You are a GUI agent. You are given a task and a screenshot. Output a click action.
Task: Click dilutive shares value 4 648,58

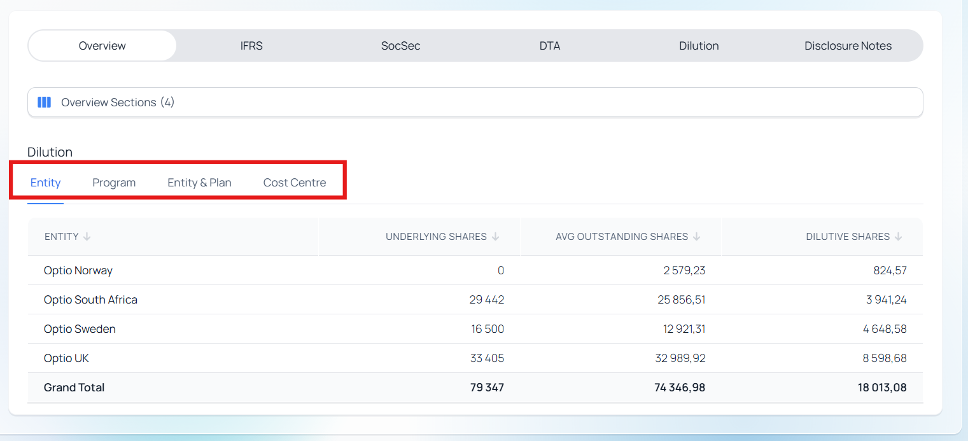pos(885,329)
